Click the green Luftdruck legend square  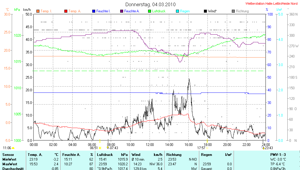point(149,11)
